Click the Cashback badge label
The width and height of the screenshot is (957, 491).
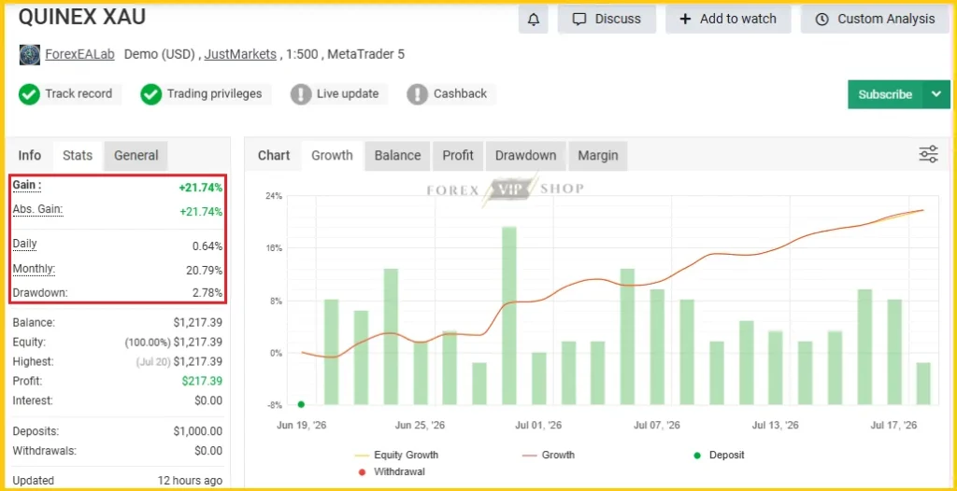tap(460, 94)
